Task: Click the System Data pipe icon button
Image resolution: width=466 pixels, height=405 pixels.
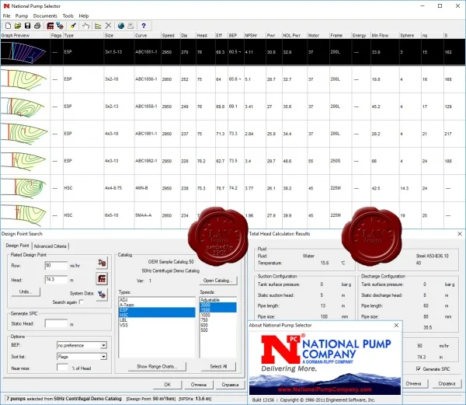Action: click(102, 295)
